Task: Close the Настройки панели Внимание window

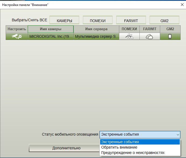Action: 182,5
